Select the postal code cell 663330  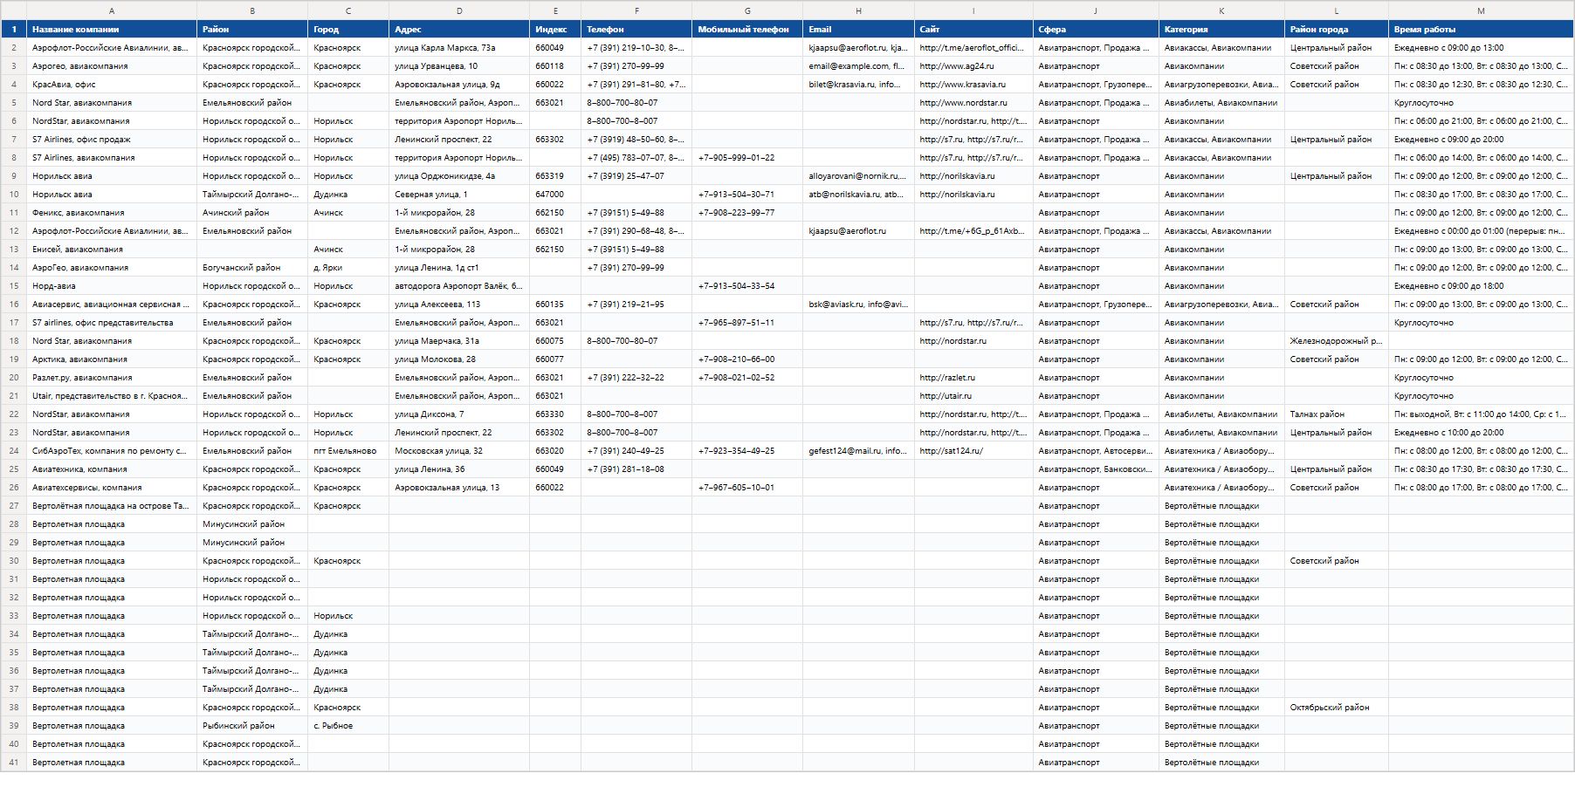coord(555,414)
